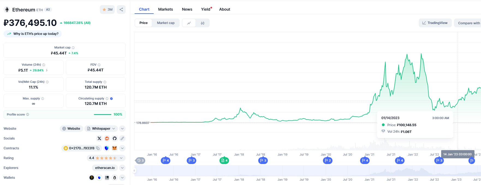The image size is (481, 185).
Task: Open the share button near Ethereum title
Action: [121, 10]
